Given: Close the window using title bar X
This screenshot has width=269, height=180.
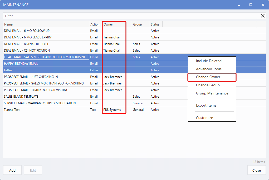Looking at the screenshot, I should coord(263,5).
